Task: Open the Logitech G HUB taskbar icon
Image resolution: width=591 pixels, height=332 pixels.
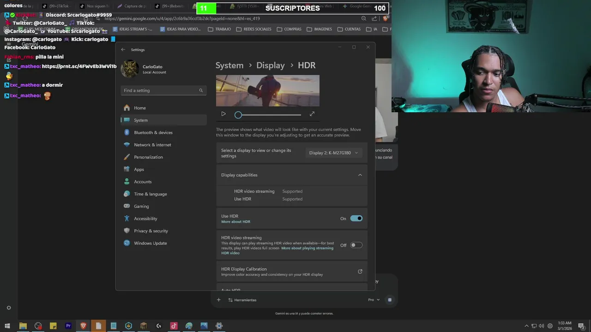Action: 159,326
